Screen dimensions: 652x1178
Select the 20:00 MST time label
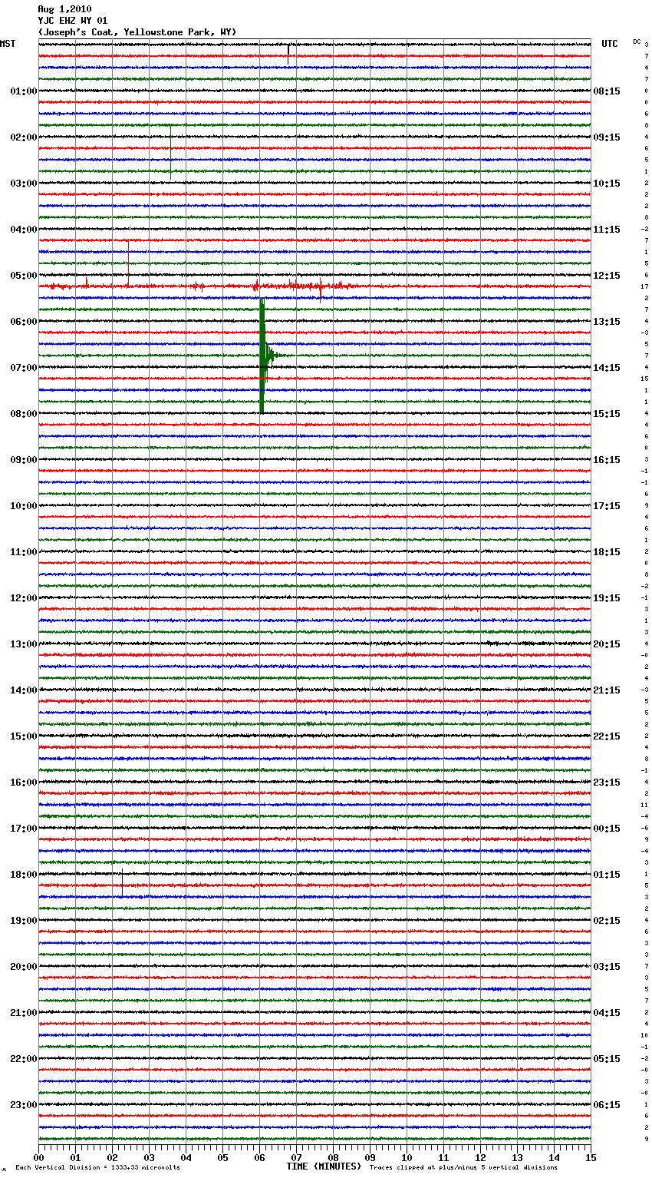24,967
